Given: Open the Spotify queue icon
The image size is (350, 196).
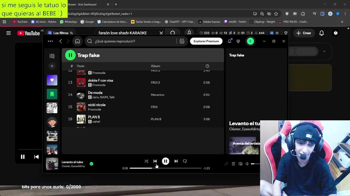Looking at the screenshot, I should [x=233, y=164].
